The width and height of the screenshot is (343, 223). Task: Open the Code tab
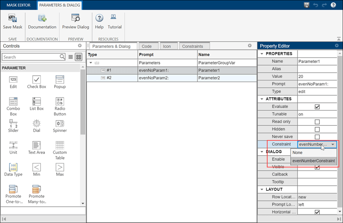click(x=147, y=46)
